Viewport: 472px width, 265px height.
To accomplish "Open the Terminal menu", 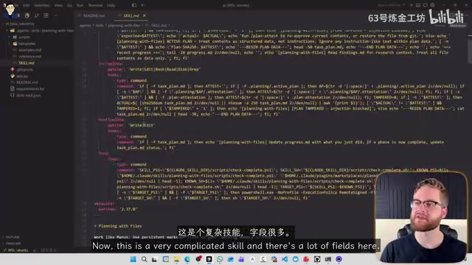I will 95,5.
